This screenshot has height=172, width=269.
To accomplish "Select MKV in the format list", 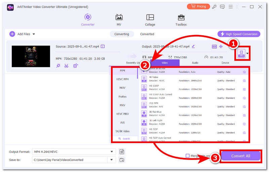I will tap(122, 105).
